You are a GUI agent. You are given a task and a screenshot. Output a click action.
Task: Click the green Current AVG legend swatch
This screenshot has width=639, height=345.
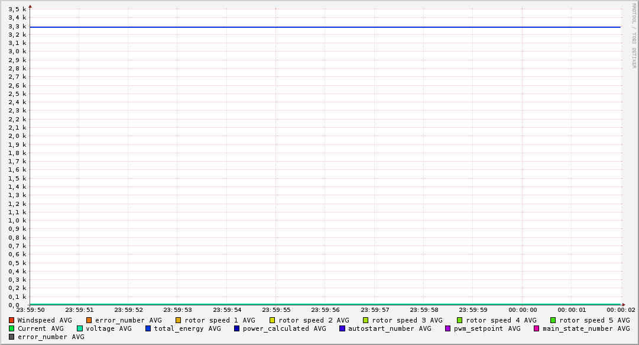click(11, 328)
